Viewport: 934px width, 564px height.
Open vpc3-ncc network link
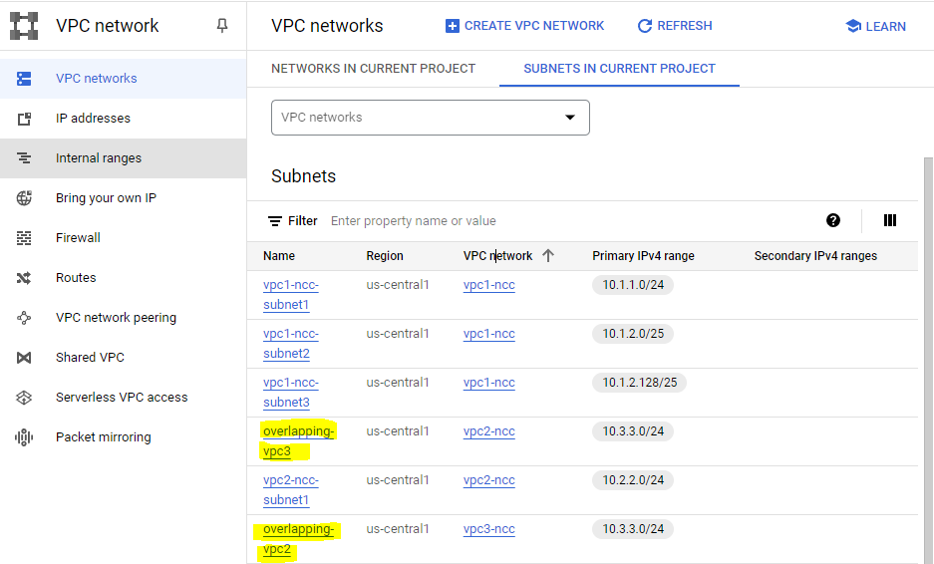(489, 529)
